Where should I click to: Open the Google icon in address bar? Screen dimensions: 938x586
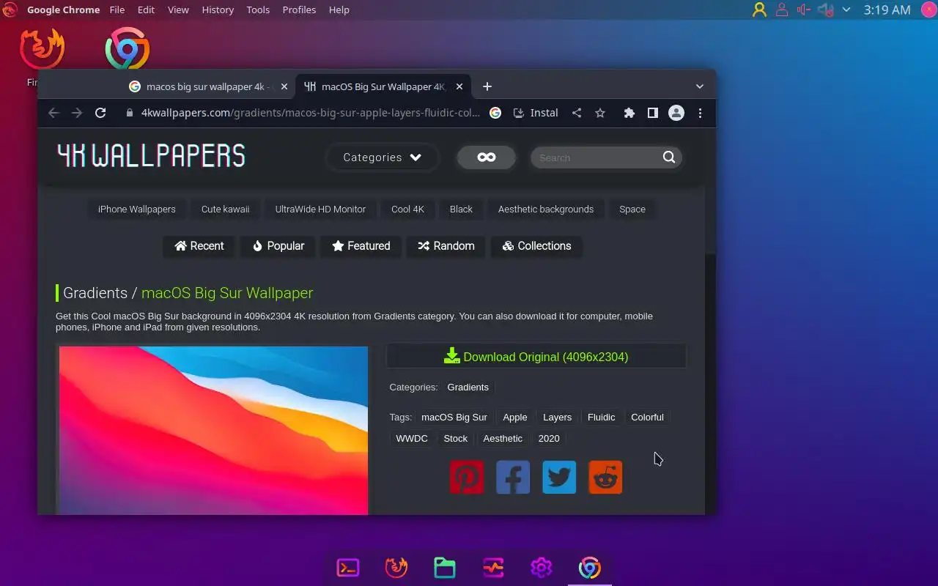click(495, 113)
